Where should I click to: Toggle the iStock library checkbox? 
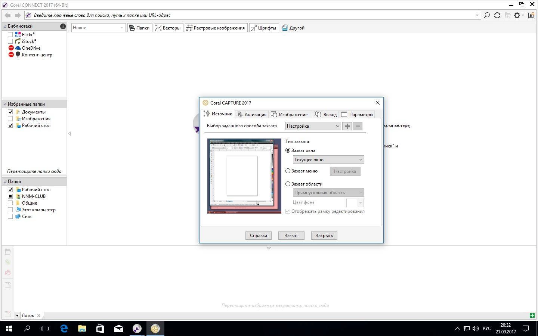point(10,41)
